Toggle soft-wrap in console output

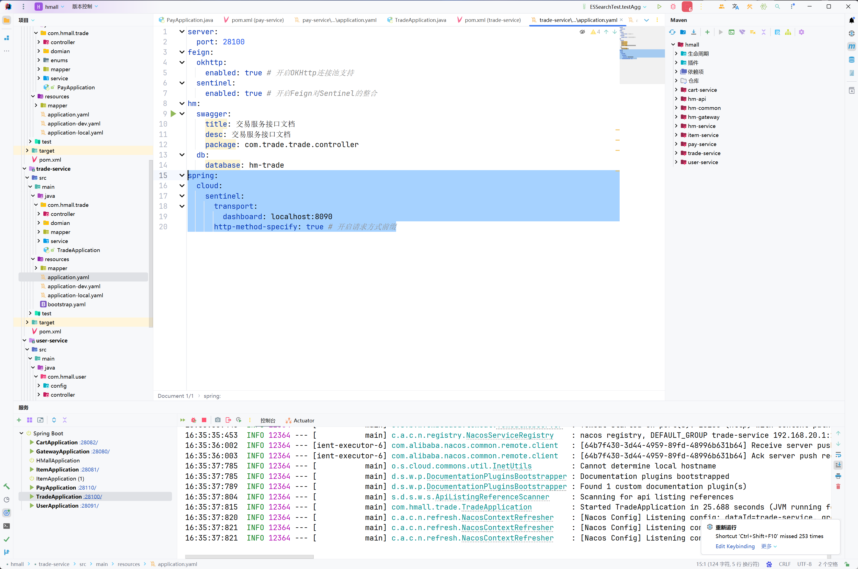pos(838,455)
